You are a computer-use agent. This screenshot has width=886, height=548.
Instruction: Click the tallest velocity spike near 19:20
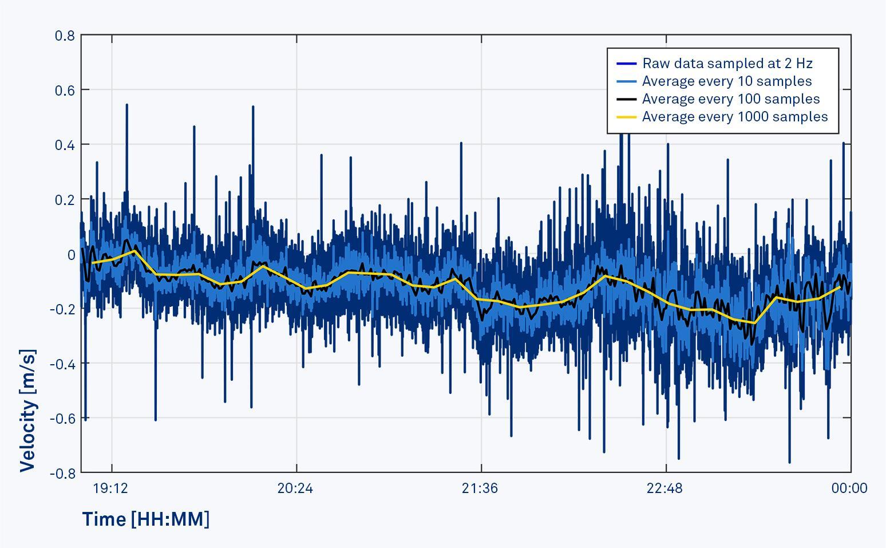click(x=127, y=106)
